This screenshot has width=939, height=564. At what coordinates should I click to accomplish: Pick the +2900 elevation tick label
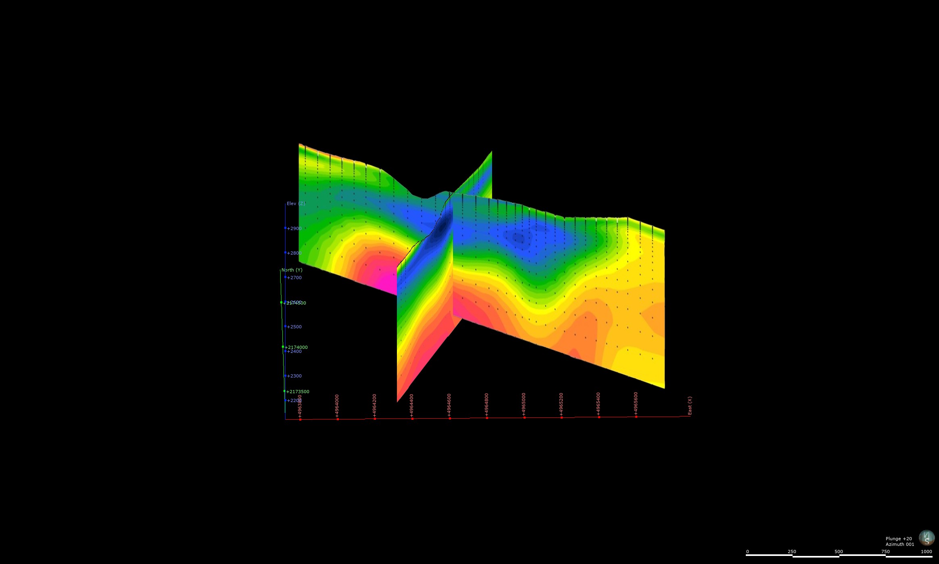click(294, 228)
